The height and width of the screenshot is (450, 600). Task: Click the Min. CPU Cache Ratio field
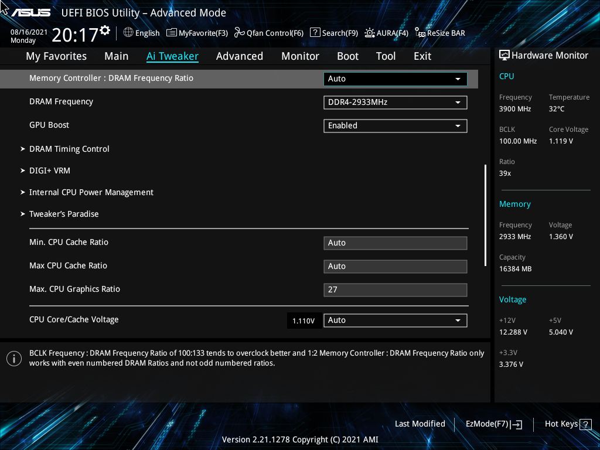(x=396, y=243)
